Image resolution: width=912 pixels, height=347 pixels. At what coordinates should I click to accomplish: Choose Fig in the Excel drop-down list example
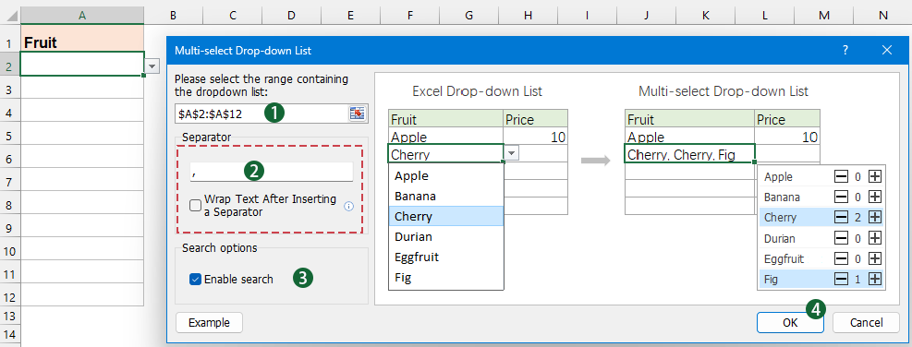point(445,277)
